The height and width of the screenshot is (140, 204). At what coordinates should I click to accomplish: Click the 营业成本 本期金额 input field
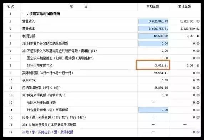[x=153, y=29]
